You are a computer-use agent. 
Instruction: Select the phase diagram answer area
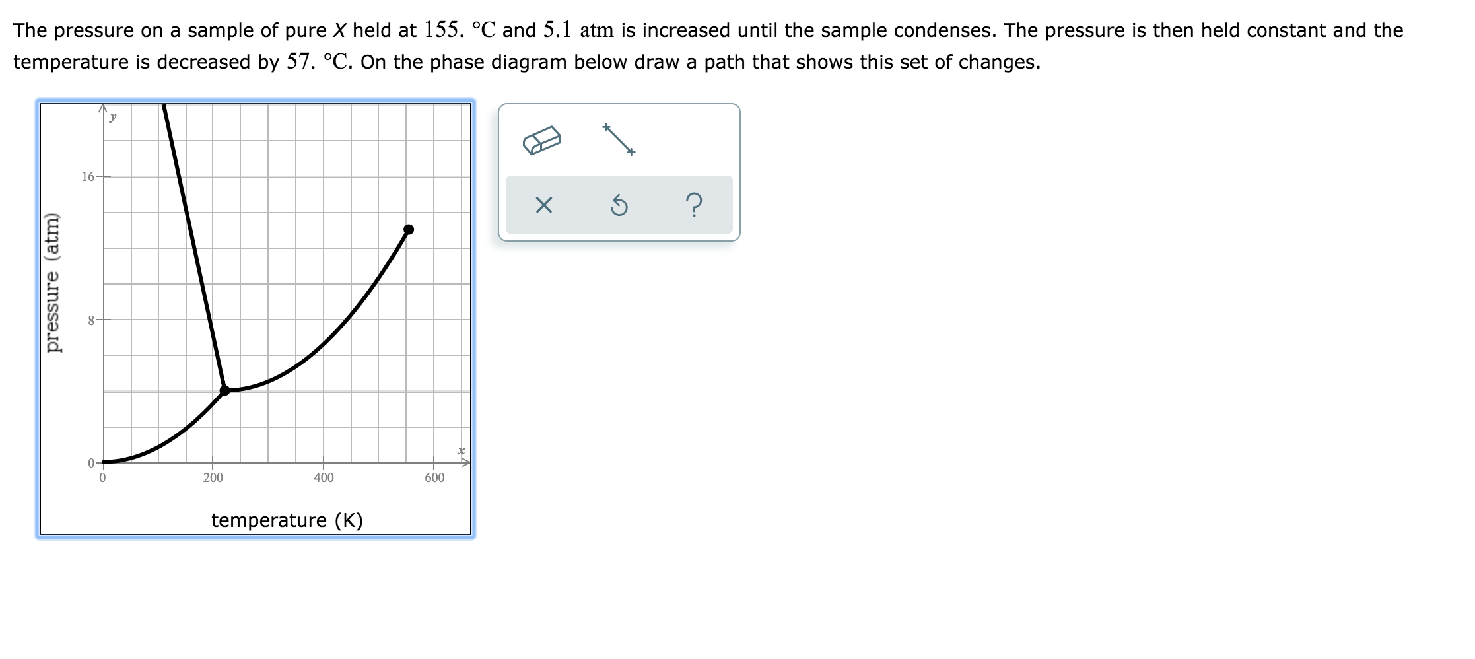pyautogui.click(x=257, y=317)
